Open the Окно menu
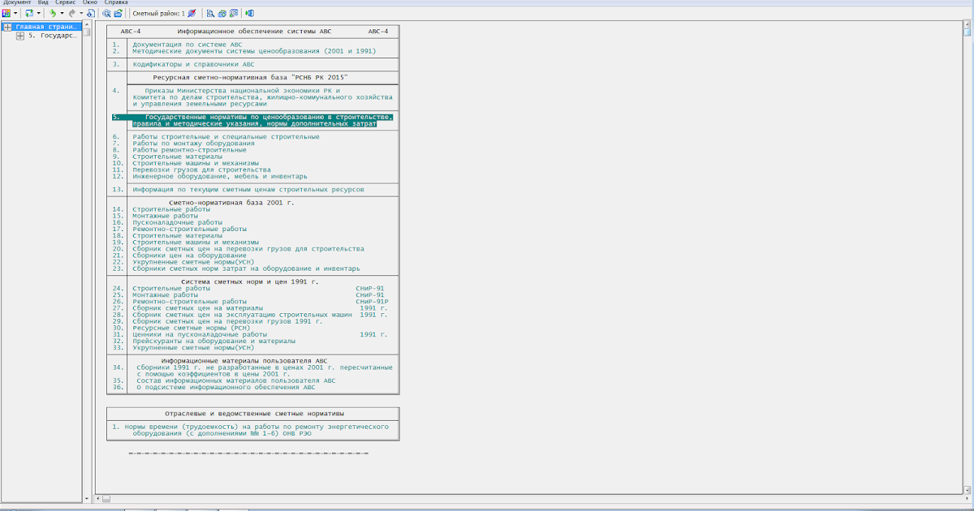Screen dimensions: 974x511 pyautogui.click(x=90, y=2)
